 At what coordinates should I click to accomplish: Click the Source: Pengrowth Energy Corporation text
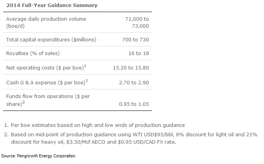point(38,156)
